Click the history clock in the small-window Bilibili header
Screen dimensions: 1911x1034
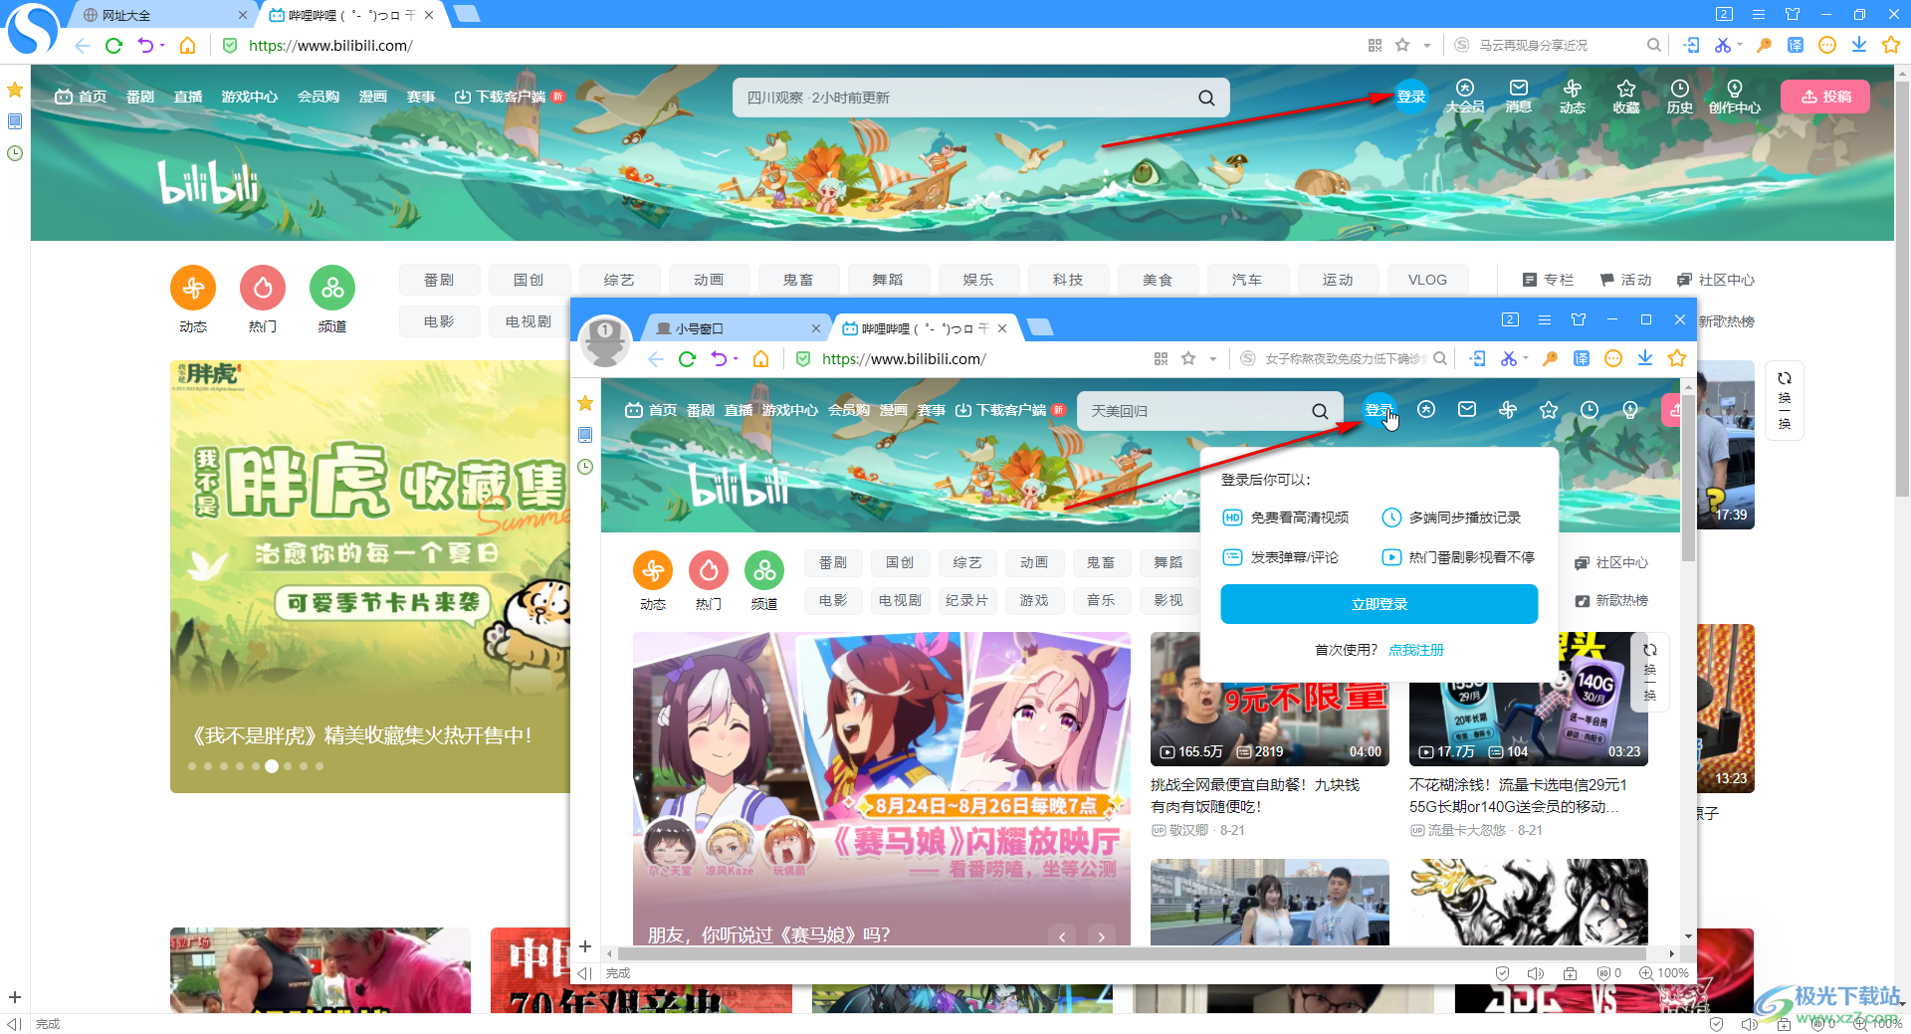(x=1590, y=409)
